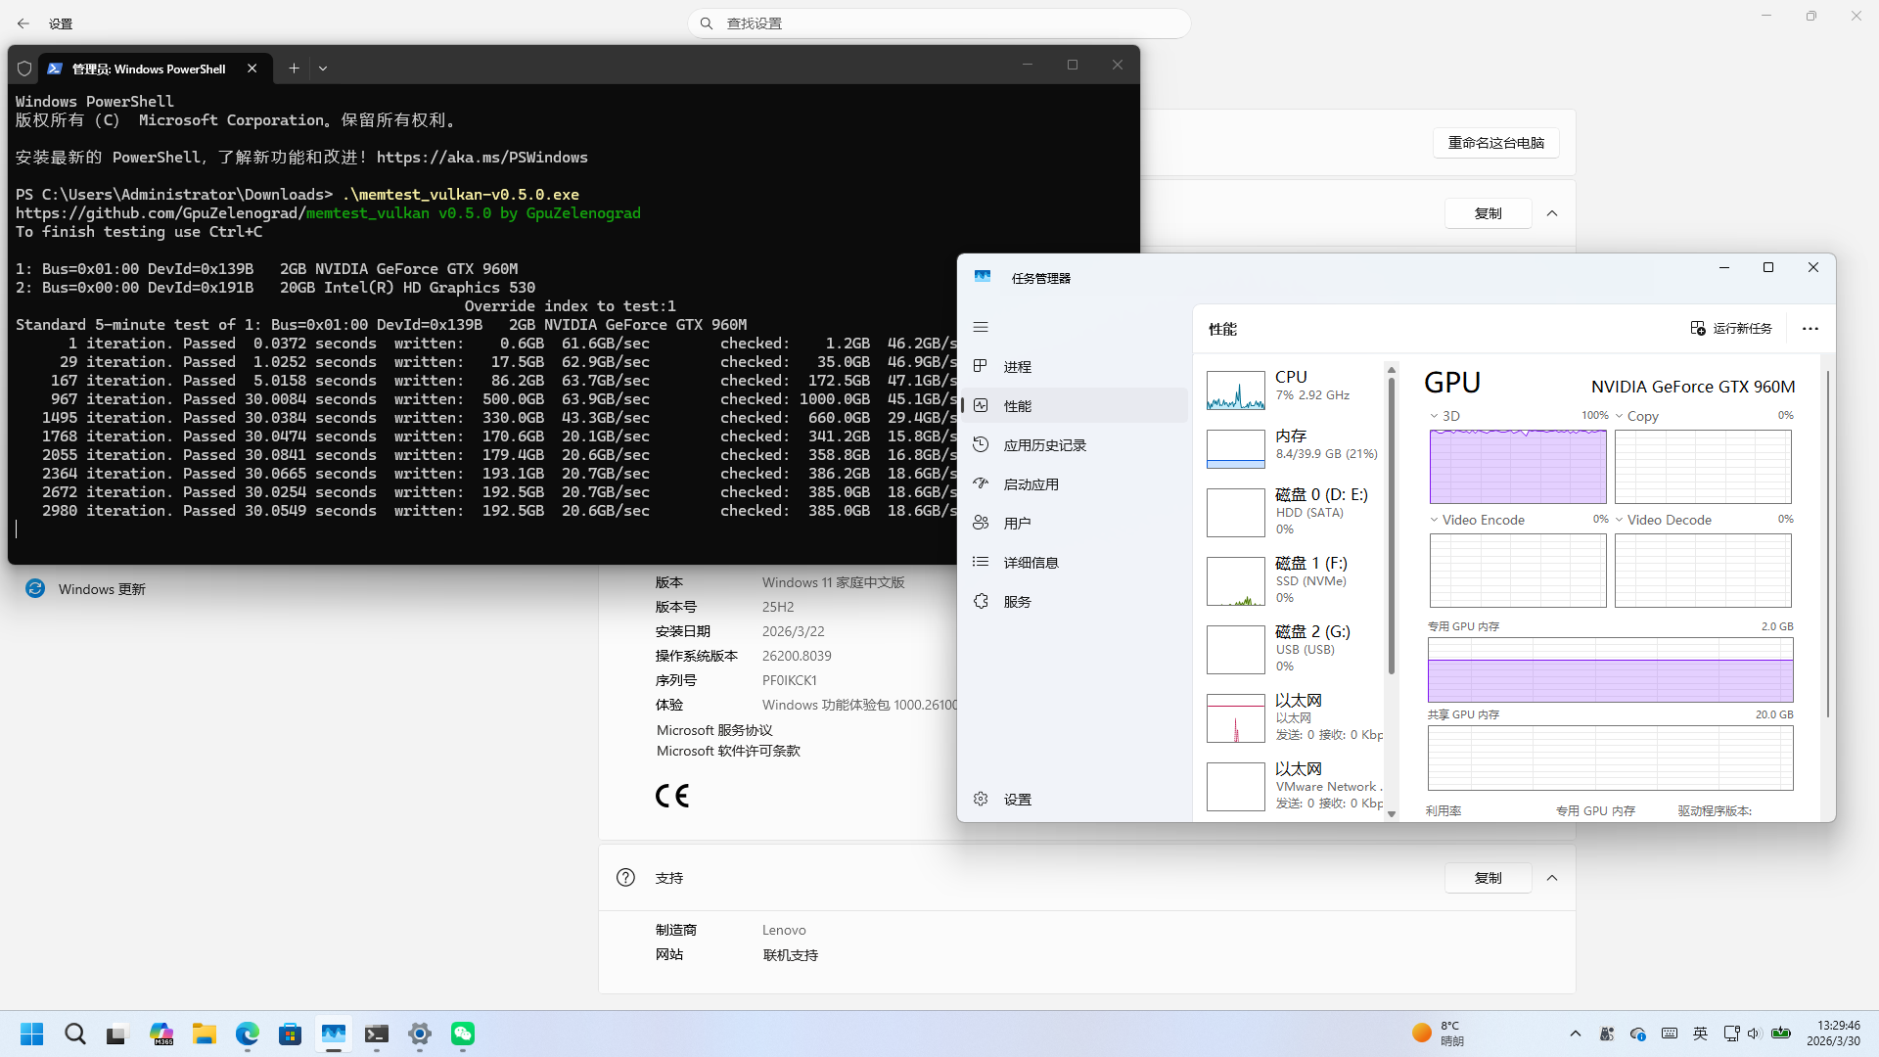Open the Services page in Task Manager
The width and height of the screenshot is (1879, 1057).
tap(1017, 602)
